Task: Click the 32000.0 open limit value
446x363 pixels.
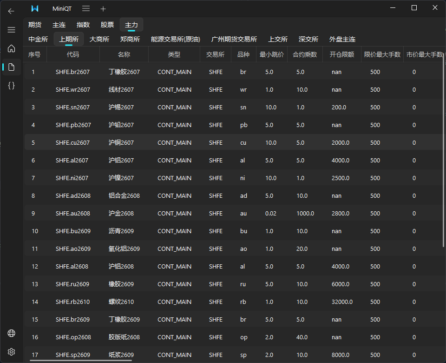Action: pyautogui.click(x=342, y=302)
